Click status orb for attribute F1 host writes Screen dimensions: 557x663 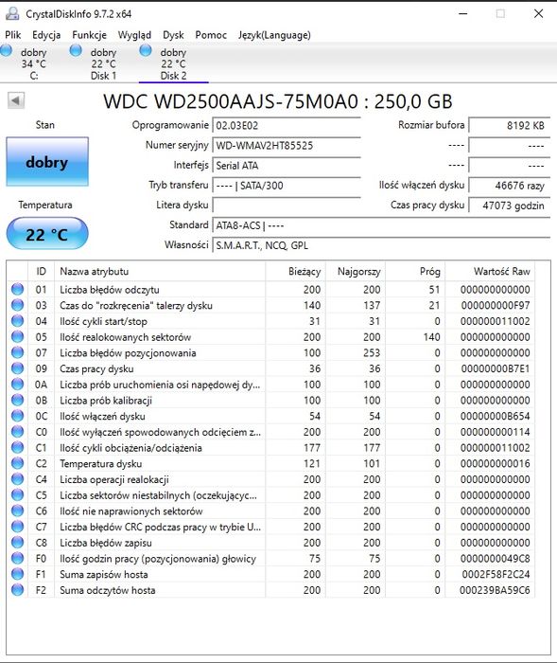coord(17,574)
